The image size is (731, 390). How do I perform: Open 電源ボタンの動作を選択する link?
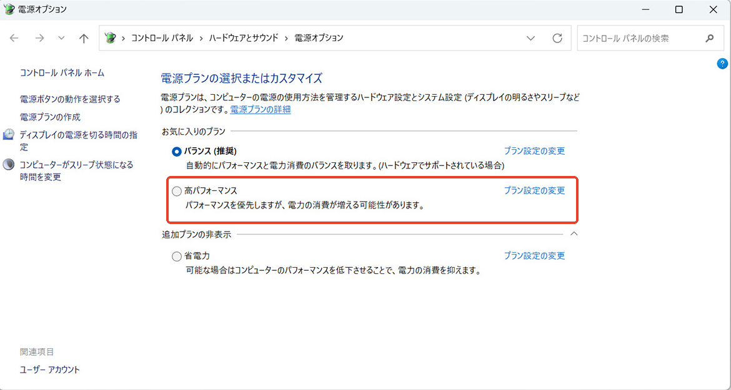click(70, 99)
